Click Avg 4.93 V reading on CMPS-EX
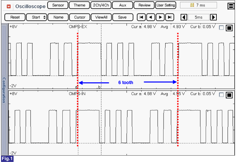The width and height of the screenshot is (236, 162). point(173,27)
